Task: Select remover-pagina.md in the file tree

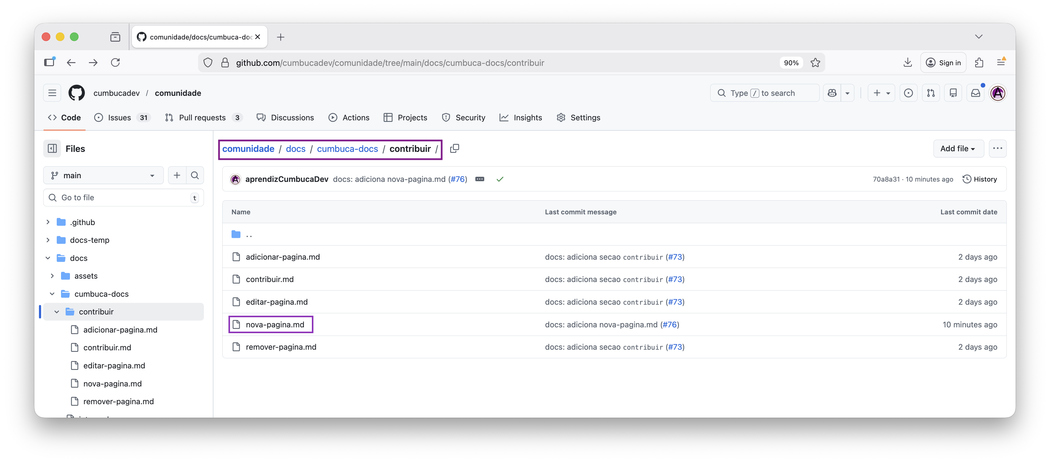Action: (118, 401)
